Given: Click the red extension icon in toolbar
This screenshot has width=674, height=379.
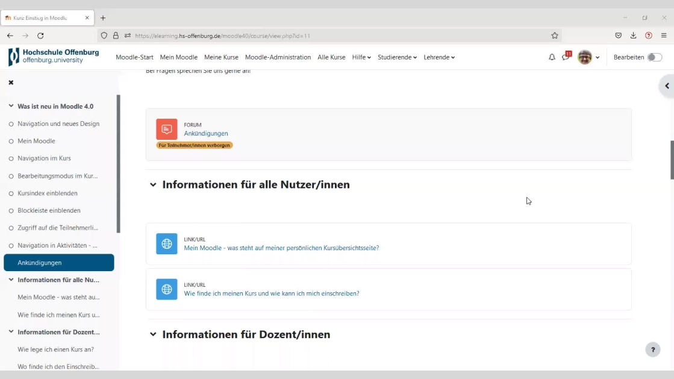Looking at the screenshot, I should (x=649, y=36).
